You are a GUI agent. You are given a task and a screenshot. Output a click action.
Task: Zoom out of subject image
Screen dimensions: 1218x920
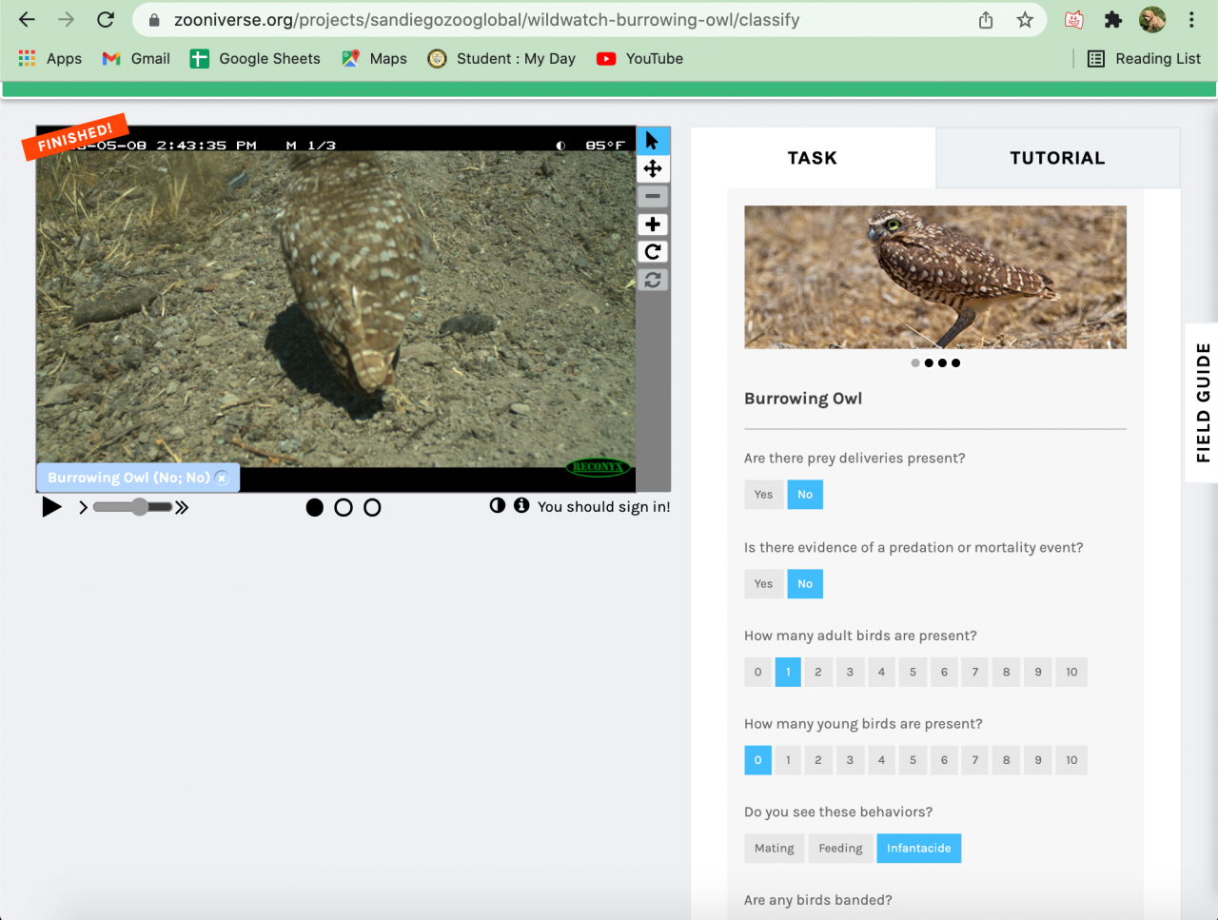[x=653, y=196]
